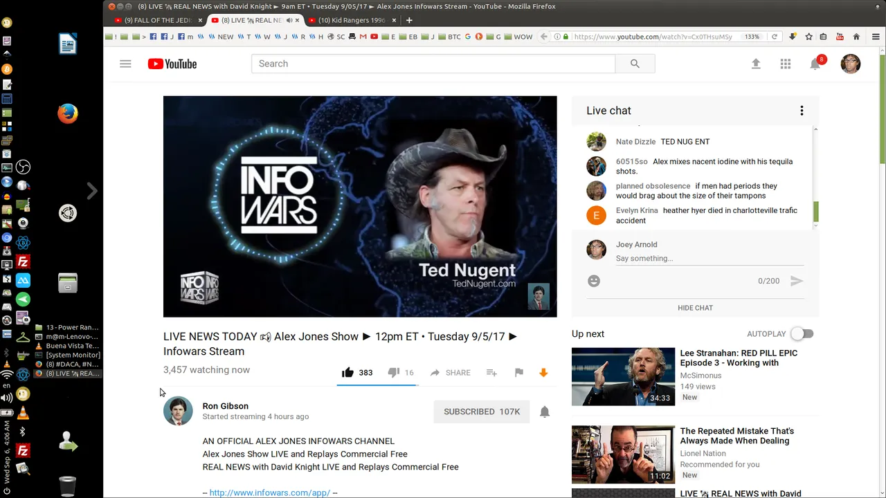Image resolution: width=886 pixels, height=498 pixels.
Task: Open the live chat three-dot options menu
Action: pyautogui.click(x=802, y=111)
